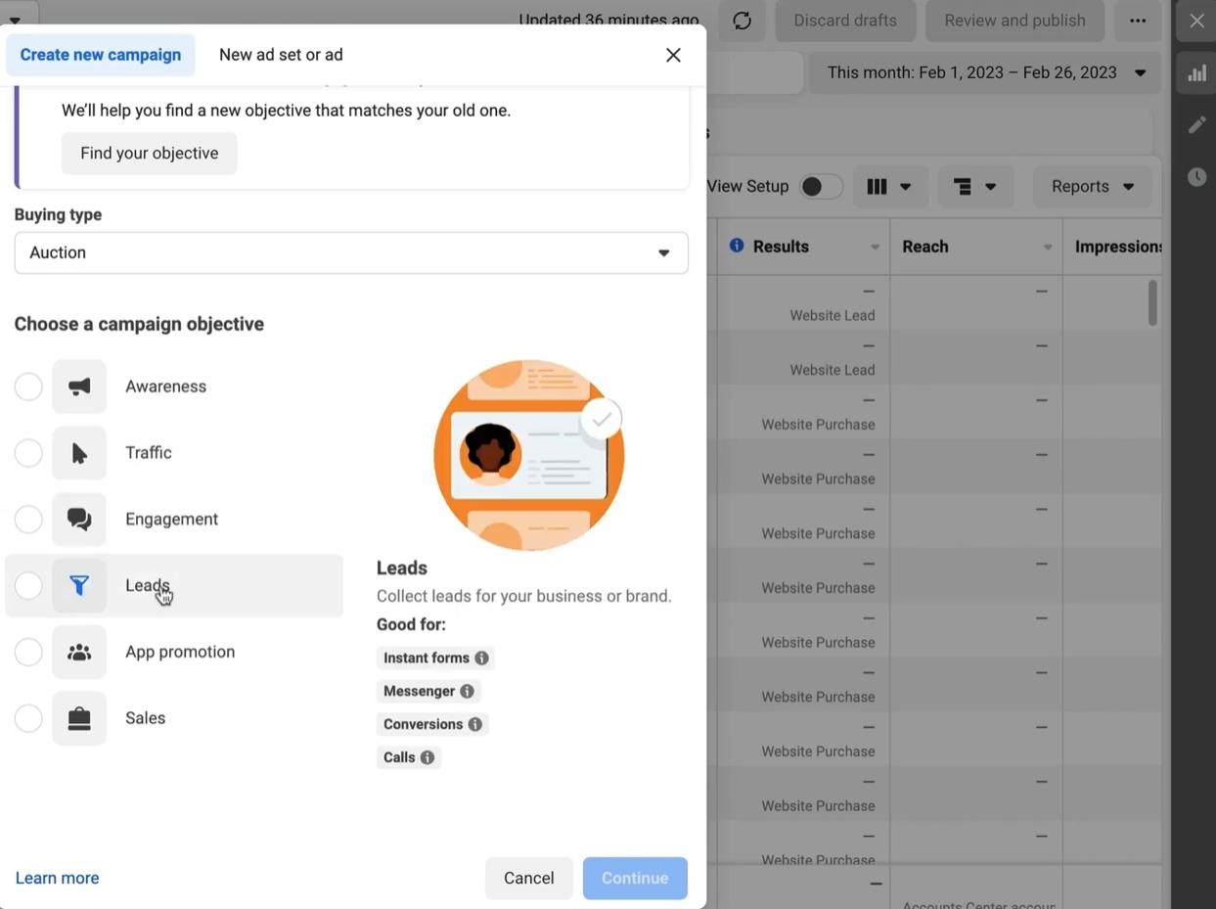This screenshot has width=1216, height=909.
Task: Click the info icon next to Conversions
Action: pyautogui.click(x=475, y=724)
